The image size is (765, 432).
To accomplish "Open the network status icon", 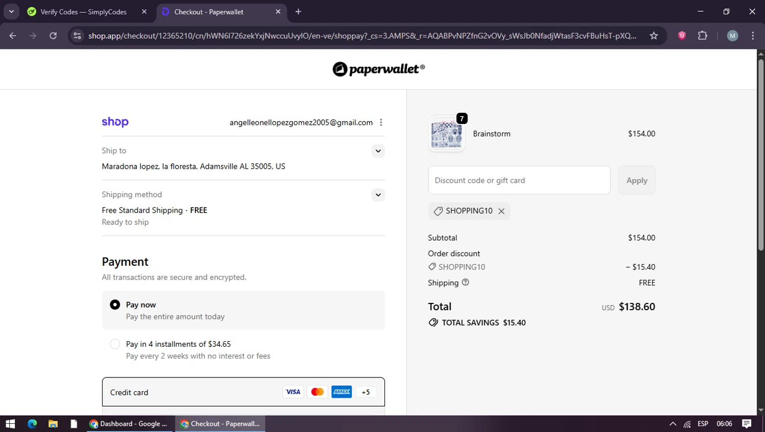I will click(x=687, y=424).
